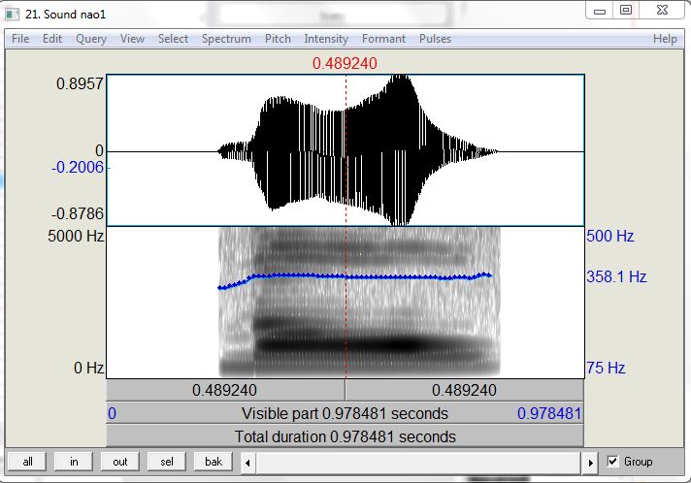
Task: Close the Sound nao1 window
Action: point(662,11)
